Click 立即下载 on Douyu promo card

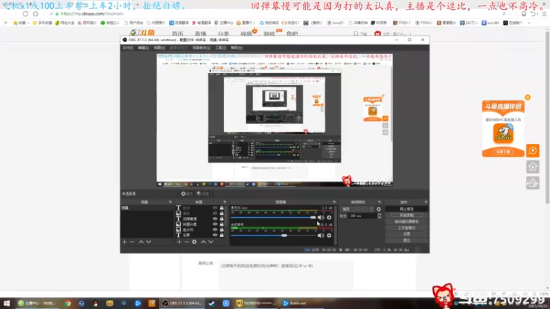(x=503, y=152)
